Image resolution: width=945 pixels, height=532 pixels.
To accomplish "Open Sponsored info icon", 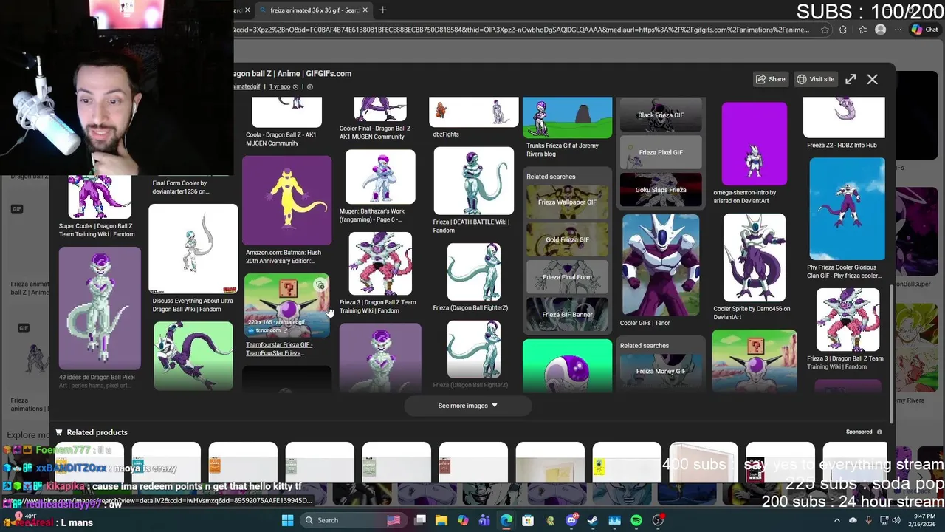I will coord(879,432).
